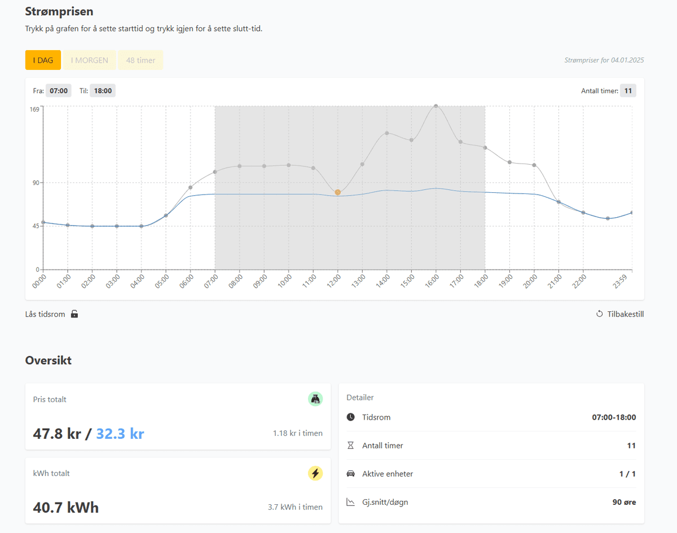Click the graph data point at 14:00
The image size is (677, 533).
(x=387, y=133)
